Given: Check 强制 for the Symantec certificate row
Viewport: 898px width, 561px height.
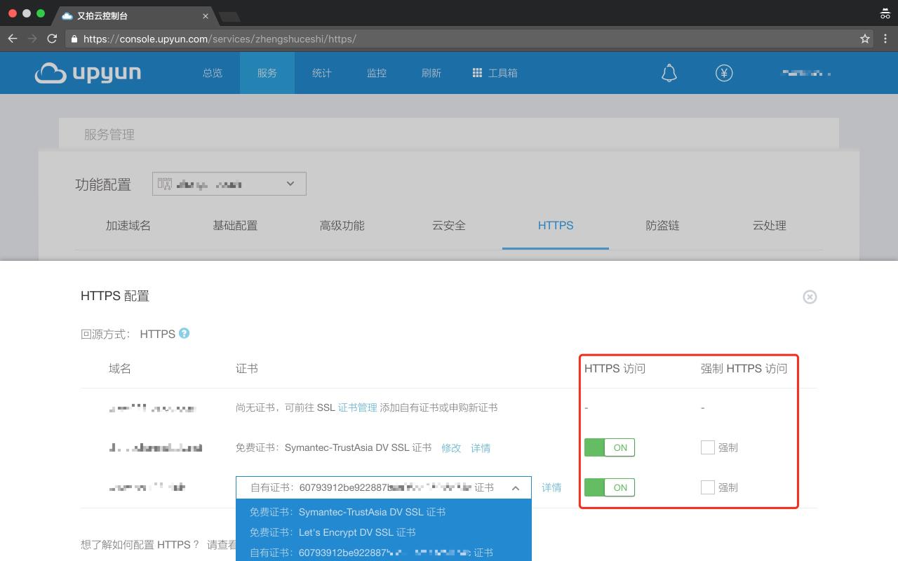Looking at the screenshot, I should coord(707,447).
